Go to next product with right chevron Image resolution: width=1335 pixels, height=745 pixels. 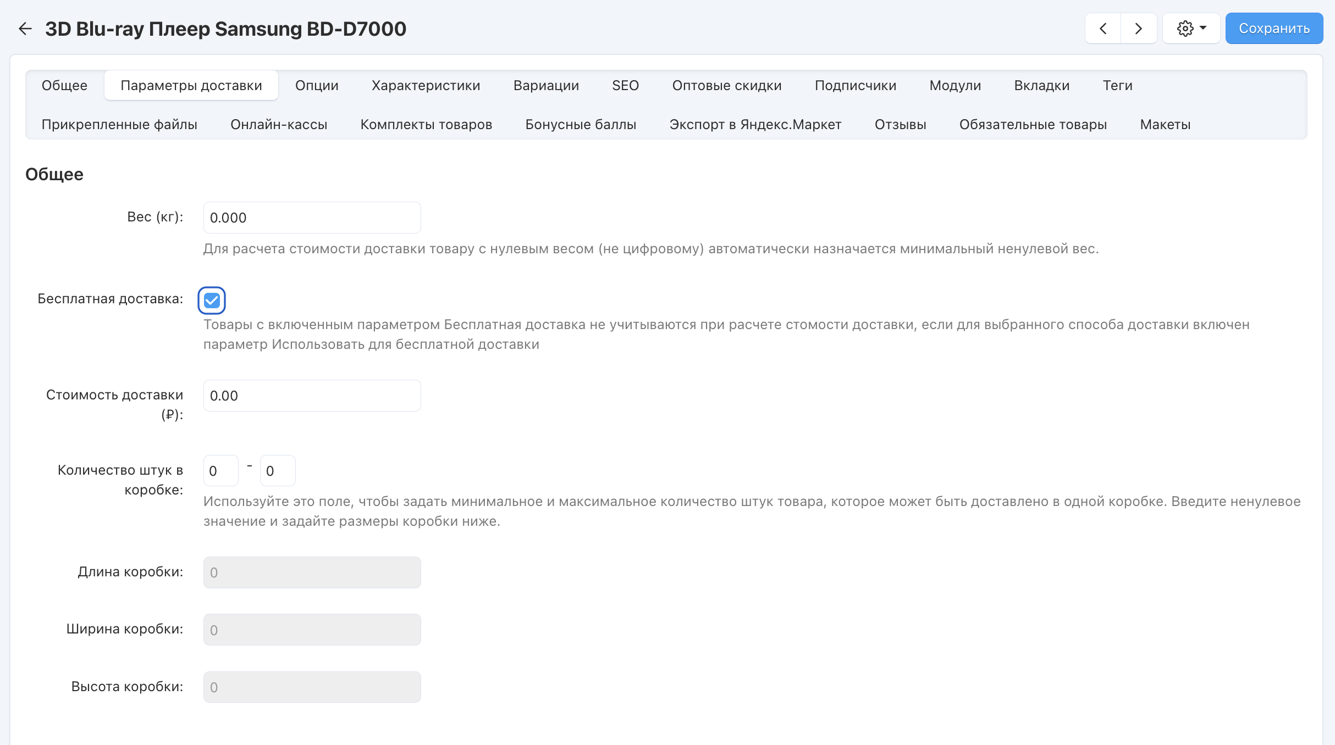pos(1139,29)
